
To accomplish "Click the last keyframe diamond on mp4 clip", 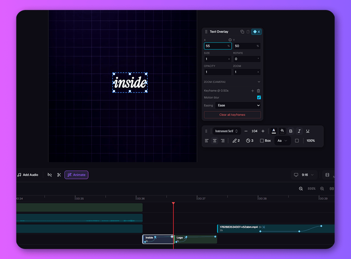I will 321,226.
